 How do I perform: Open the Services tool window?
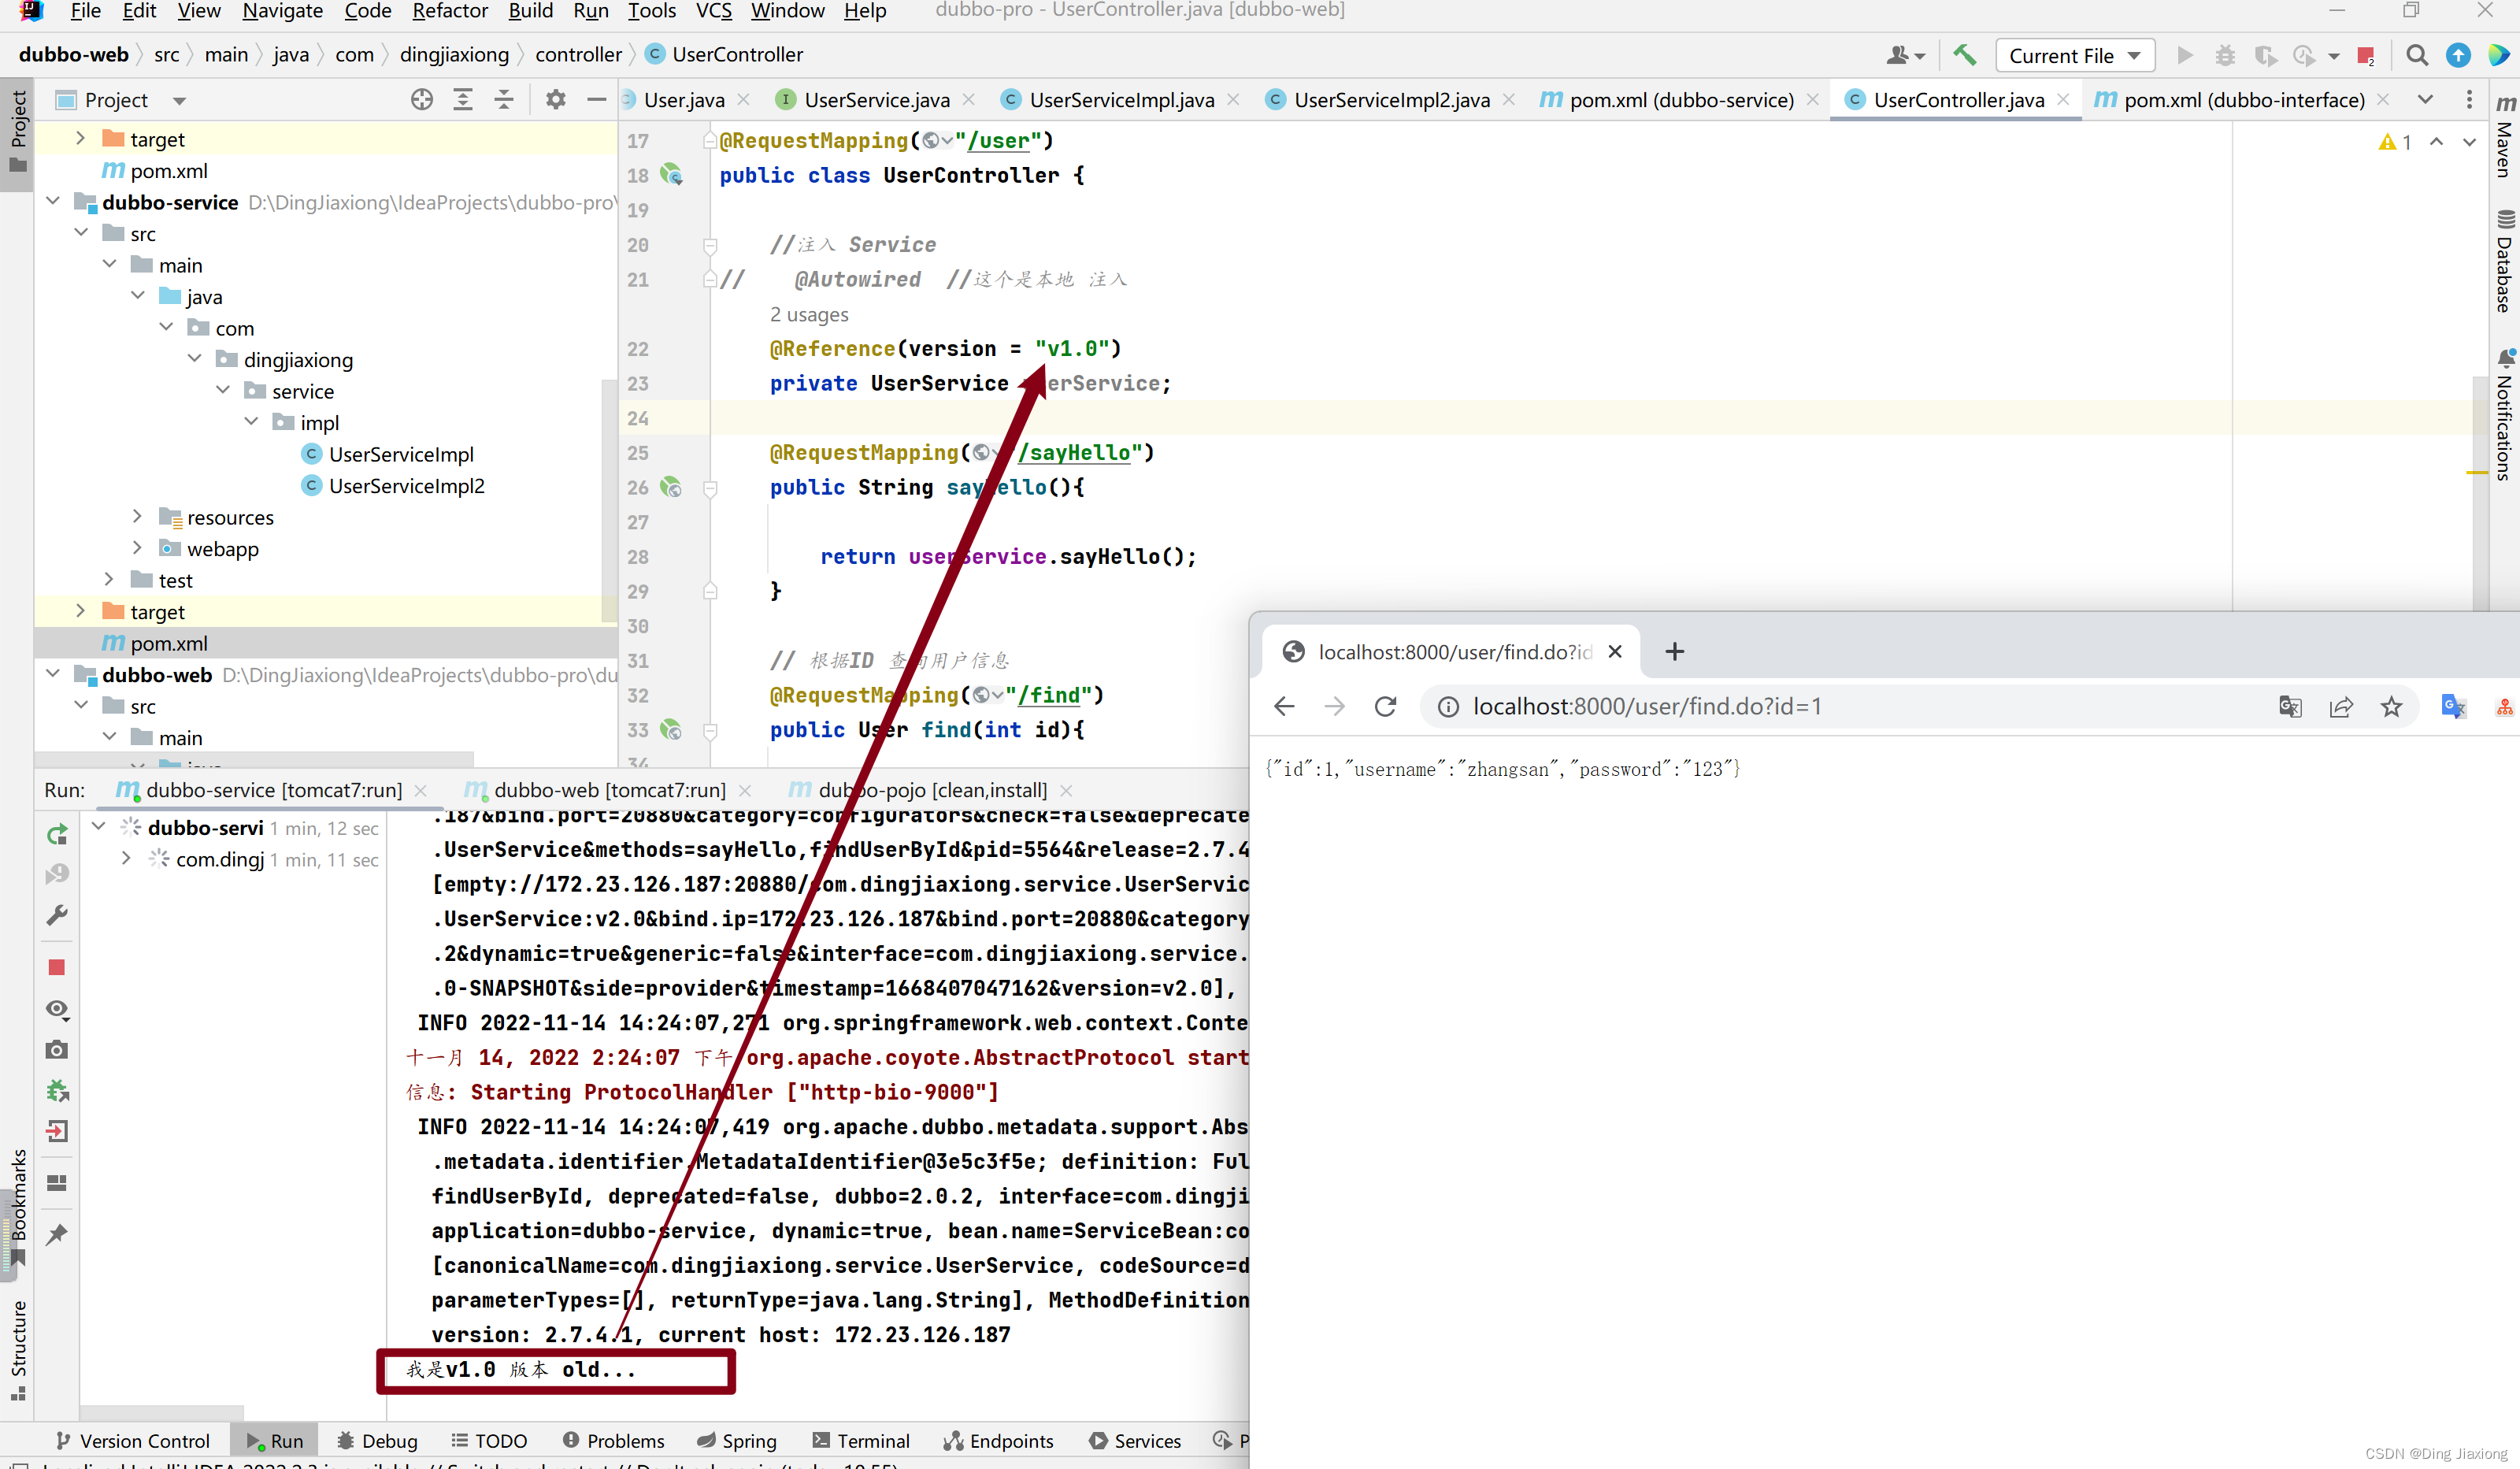point(1135,1440)
